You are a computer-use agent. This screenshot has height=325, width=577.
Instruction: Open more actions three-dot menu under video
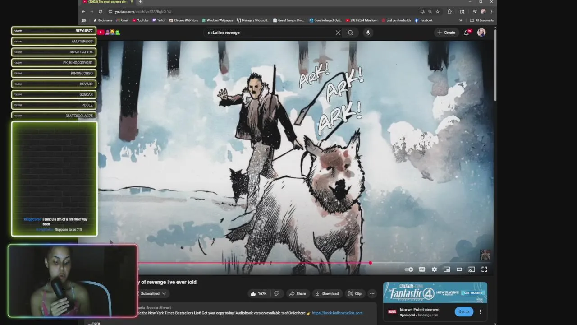point(372,293)
